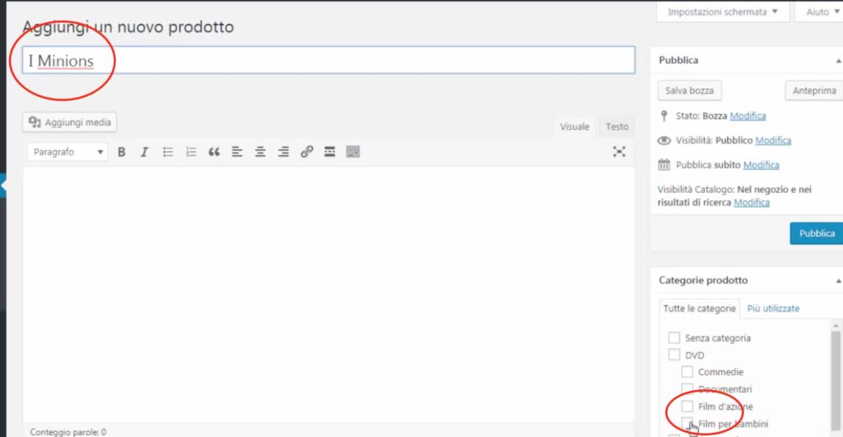Click the insert link icon
This screenshot has width=843, height=437.
click(x=306, y=152)
